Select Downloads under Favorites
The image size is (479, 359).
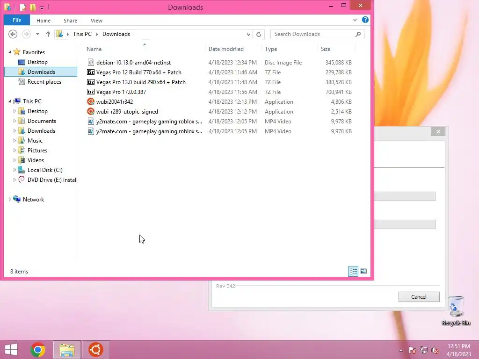[x=41, y=72]
